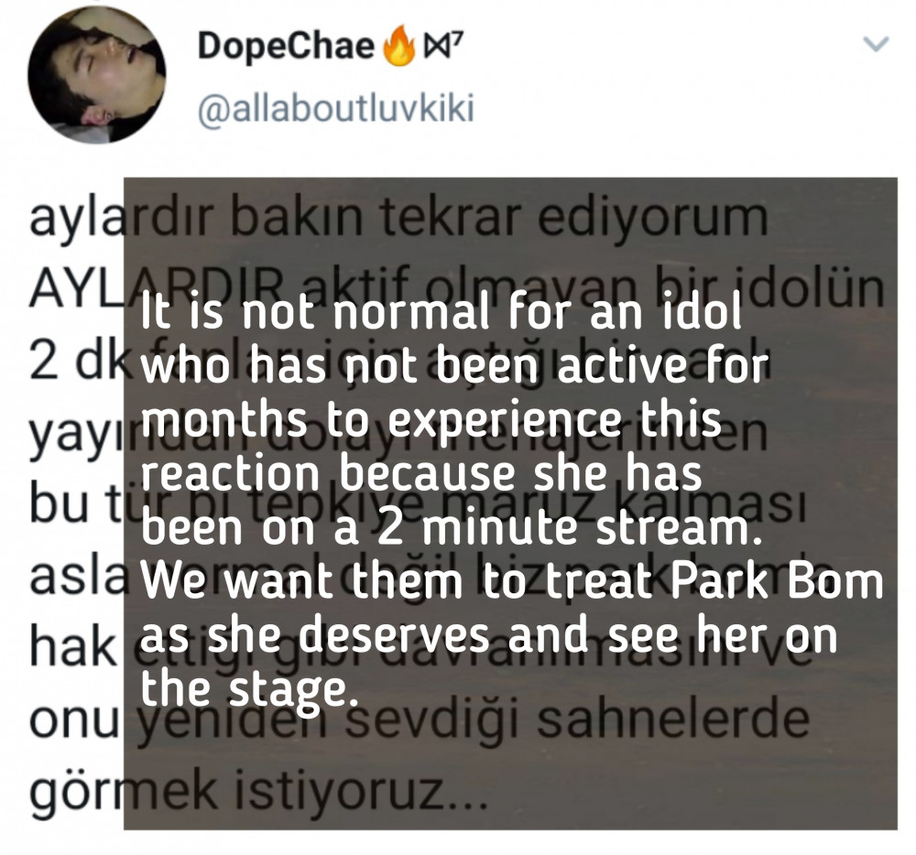
Task: Select the 'Park Bom' name in translation
Action: 777,582
